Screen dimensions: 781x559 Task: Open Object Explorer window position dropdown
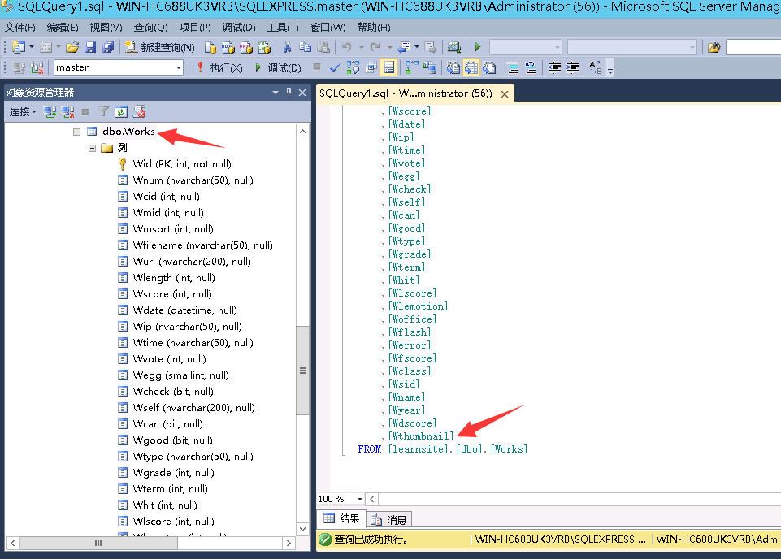pos(276,93)
